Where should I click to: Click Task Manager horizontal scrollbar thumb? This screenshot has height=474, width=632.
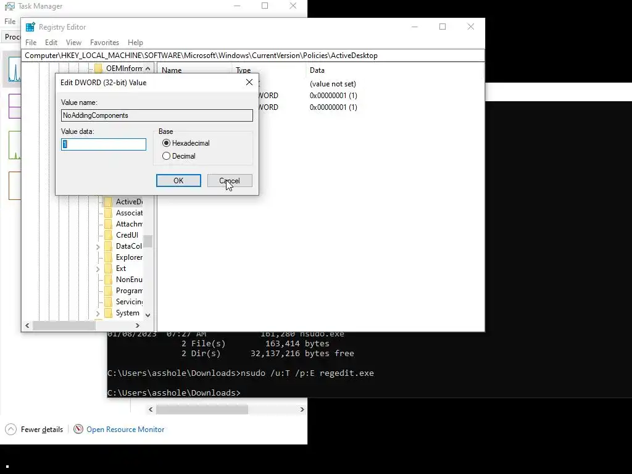point(202,410)
